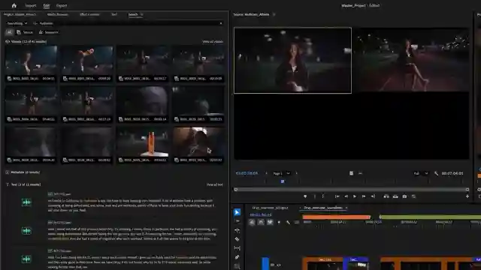
Task: Open the first visual result thumbnail
Action: click(31, 60)
